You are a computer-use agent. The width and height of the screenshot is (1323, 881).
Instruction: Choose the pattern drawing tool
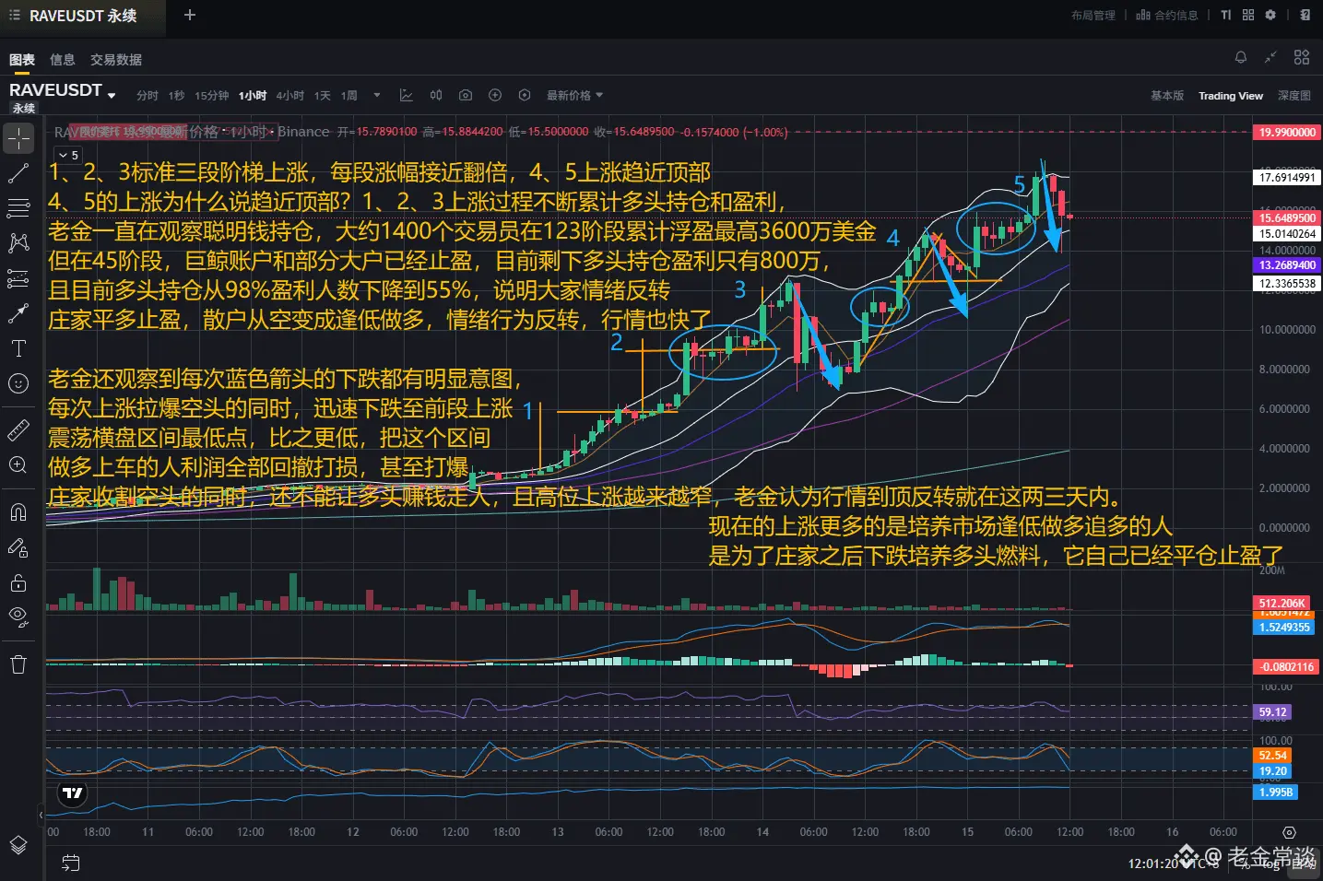[18, 243]
